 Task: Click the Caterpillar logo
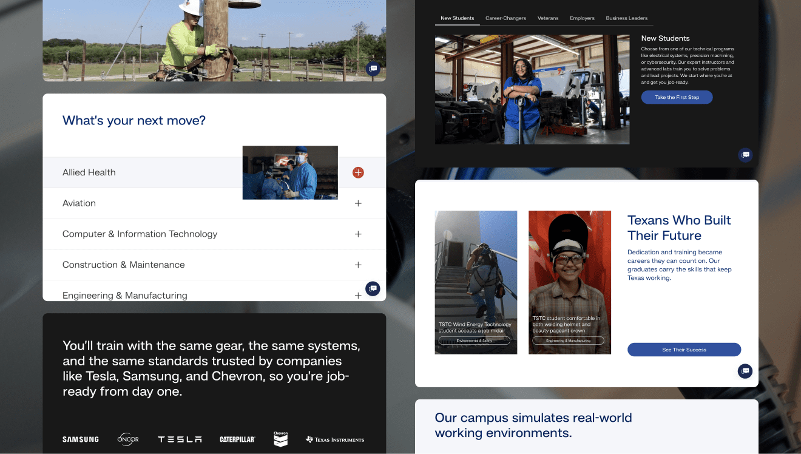237,439
